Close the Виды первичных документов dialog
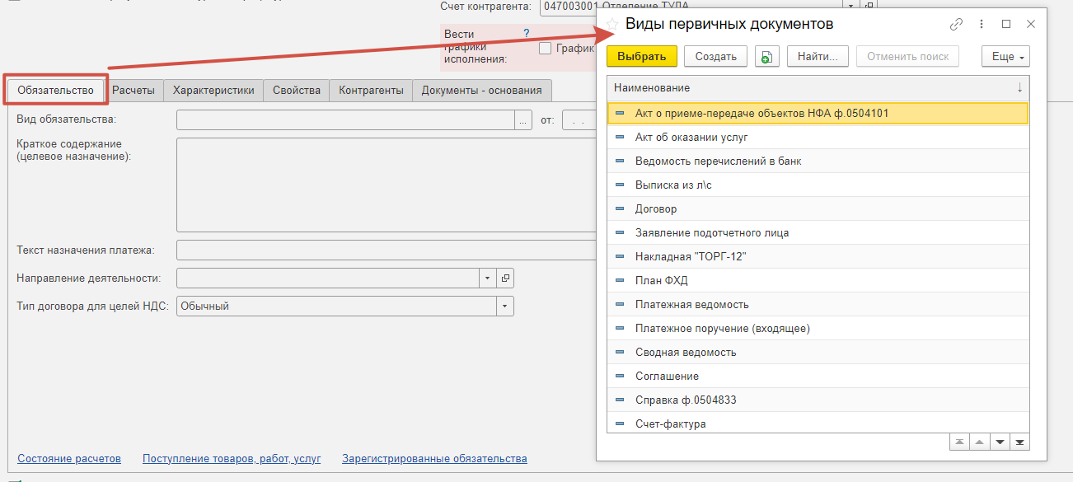The width and height of the screenshot is (1073, 482). 1030,25
